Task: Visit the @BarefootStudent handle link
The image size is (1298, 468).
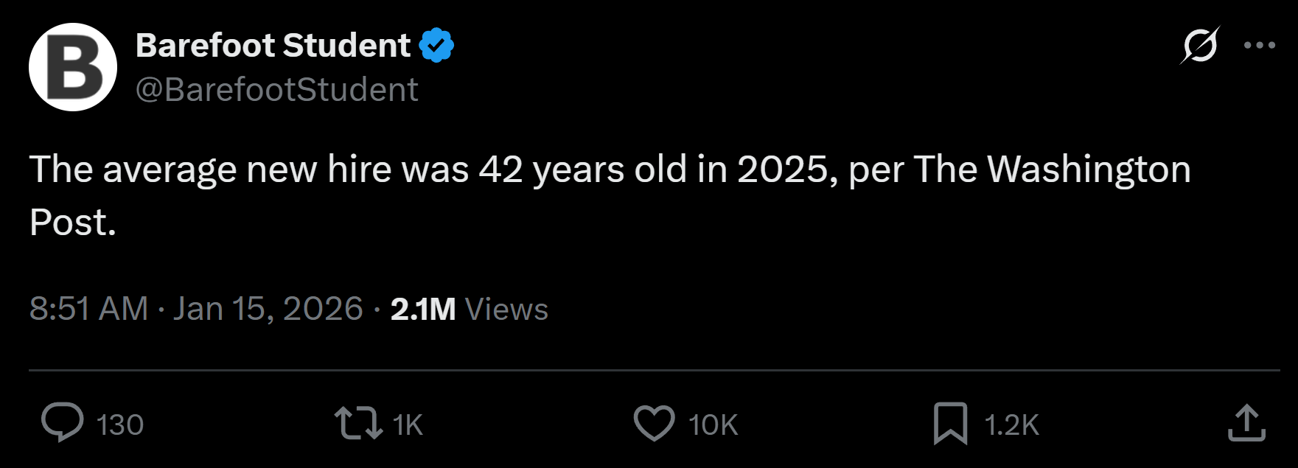Action: (x=277, y=90)
